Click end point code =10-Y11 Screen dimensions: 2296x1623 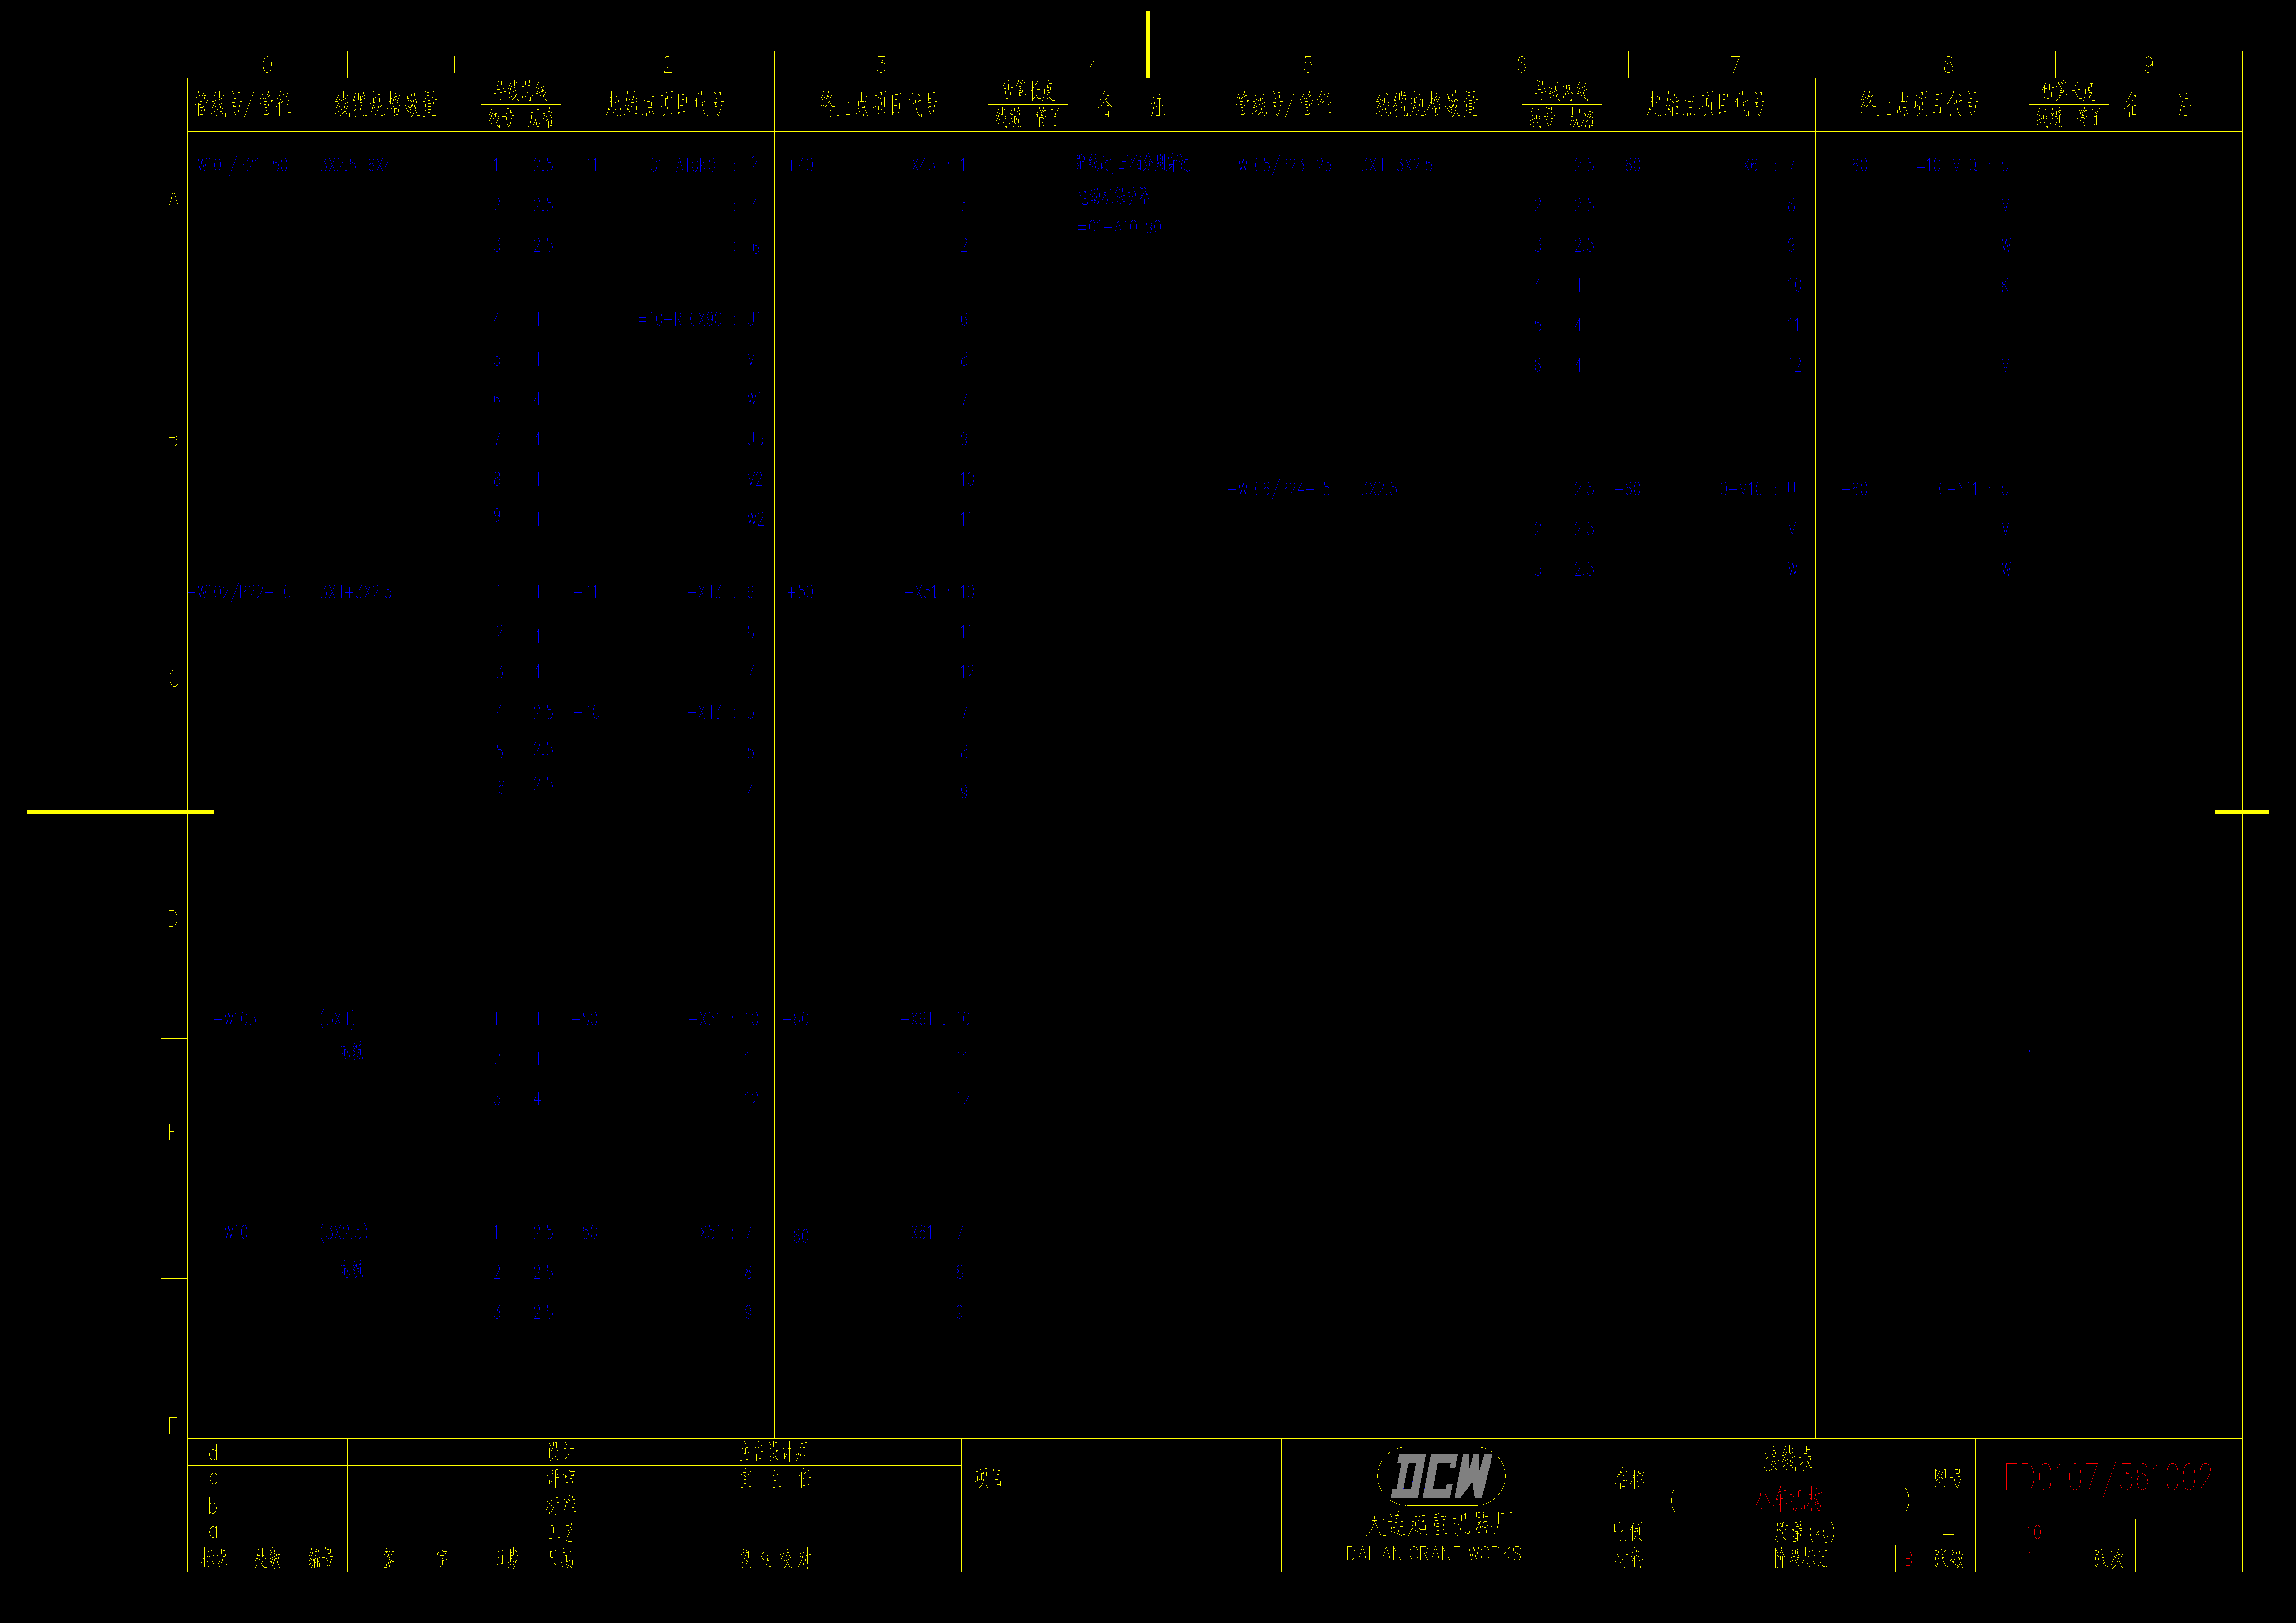click(1950, 489)
